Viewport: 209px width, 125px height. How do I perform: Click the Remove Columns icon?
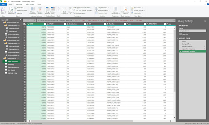40,9
